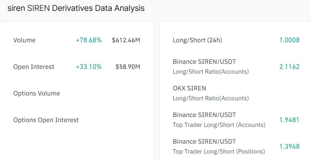Click the +78.68% volume change value

click(89, 40)
